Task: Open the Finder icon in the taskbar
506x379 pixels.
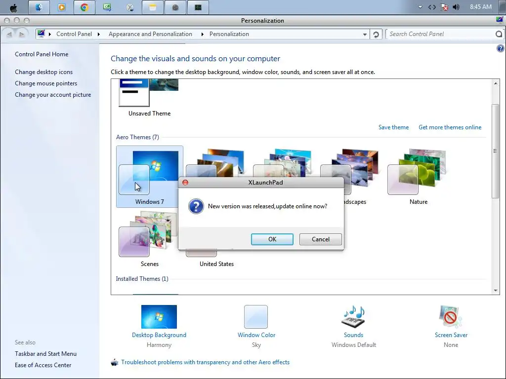Action: coord(39,7)
